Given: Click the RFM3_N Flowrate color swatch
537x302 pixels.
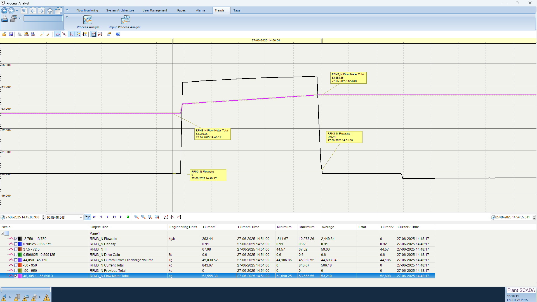Looking at the screenshot, I should (x=20, y=239).
